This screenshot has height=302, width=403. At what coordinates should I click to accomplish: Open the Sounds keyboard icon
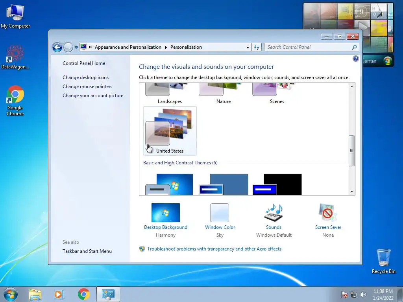point(274,213)
